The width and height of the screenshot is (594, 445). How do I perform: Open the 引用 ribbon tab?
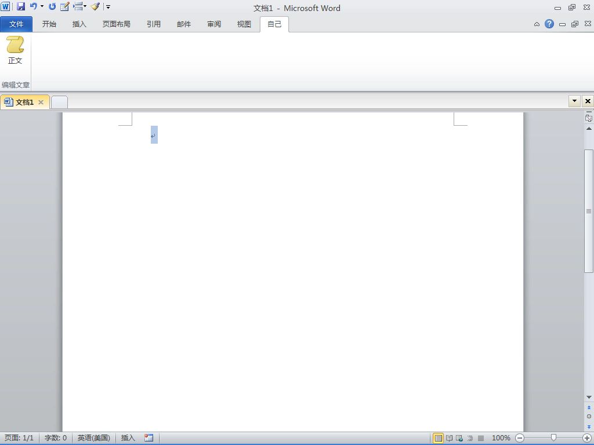(153, 24)
